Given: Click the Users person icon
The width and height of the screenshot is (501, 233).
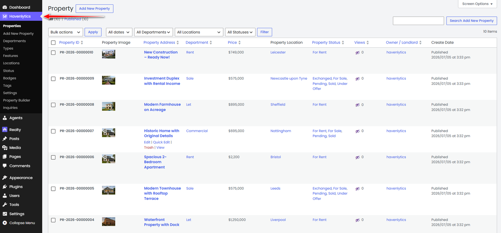Looking at the screenshot, I should click(x=5, y=195).
